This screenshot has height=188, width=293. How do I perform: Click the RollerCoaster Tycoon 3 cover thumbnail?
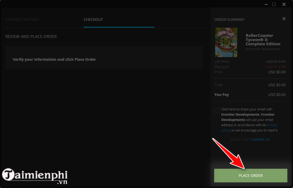(226, 42)
